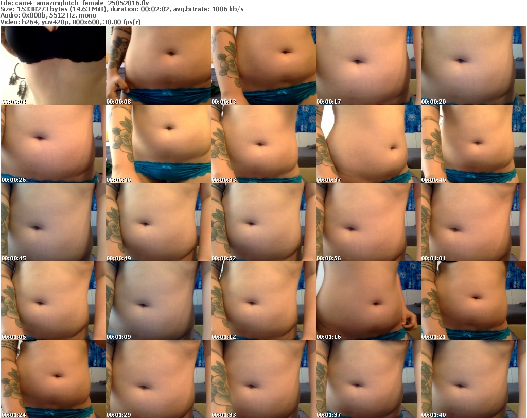Click the 'Video: h264, yuv420p, 800x600' line

(70, 22)
